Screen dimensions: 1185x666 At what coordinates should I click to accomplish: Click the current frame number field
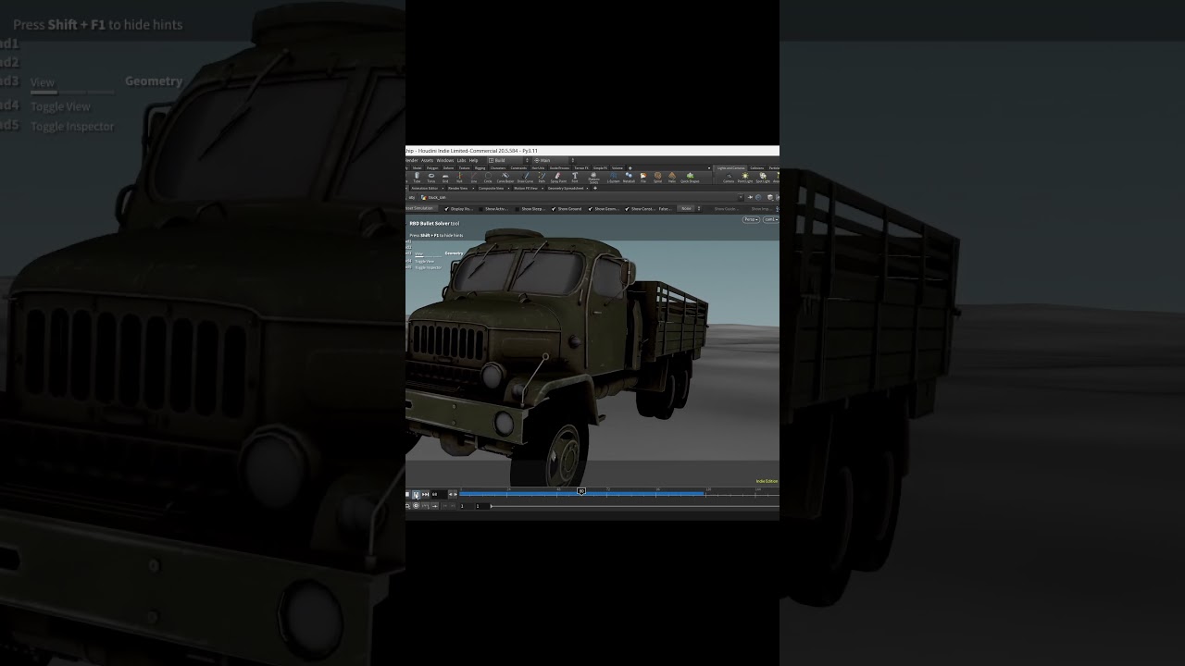click(x=439, y=494)
